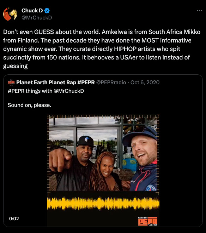Open the Oct 6, 2020 timestamp
Image resolution: width=206 pixels, height=233 pixels.
tap(145, 82)
